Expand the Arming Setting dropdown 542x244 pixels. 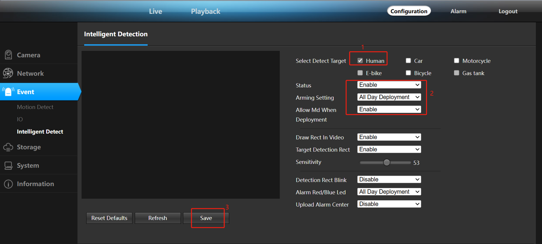pos(389,97)
